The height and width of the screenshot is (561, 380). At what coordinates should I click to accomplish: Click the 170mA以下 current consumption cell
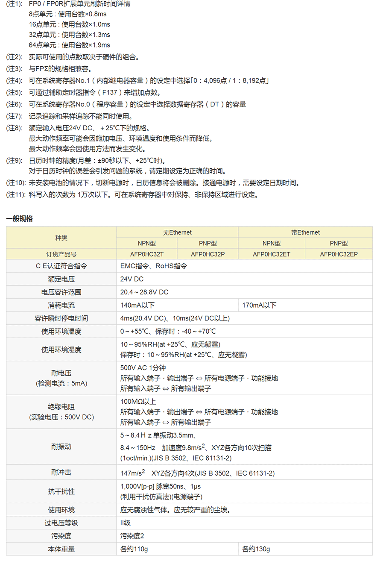(259, 305)
